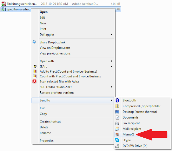The width and height of the screenshot is (172, 151).
Task: Choose Create shortcut
Action: [x=50, y=121]
